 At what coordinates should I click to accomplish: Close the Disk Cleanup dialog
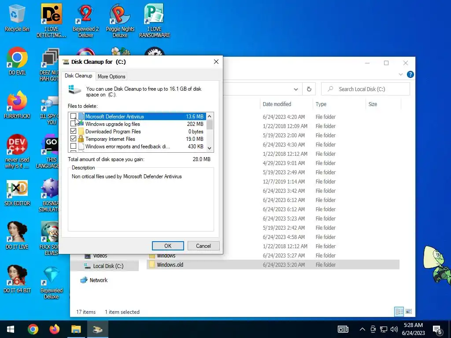(216, 62)
